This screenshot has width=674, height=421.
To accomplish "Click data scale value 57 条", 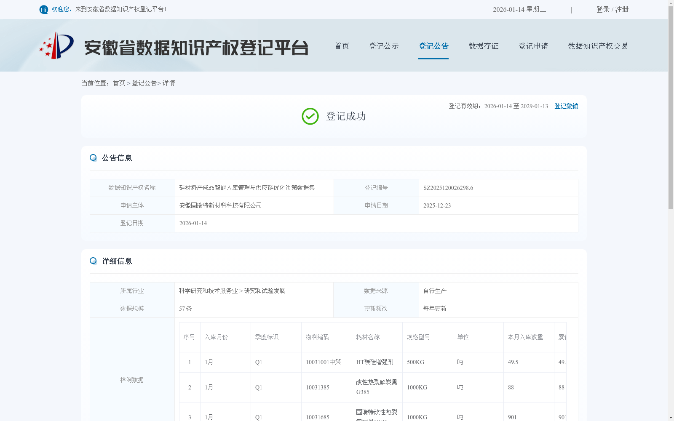I will [x=185, y=309].
